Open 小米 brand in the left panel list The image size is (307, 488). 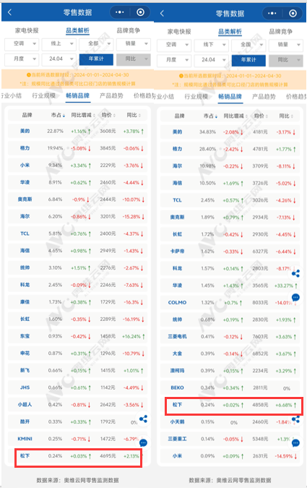25,166
